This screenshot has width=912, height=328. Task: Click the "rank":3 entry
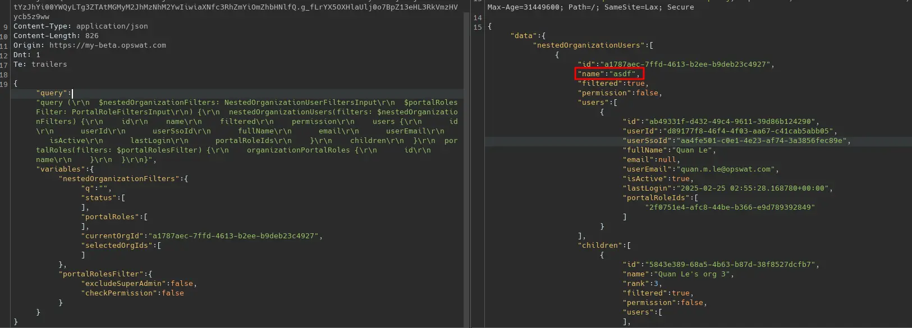642,284
